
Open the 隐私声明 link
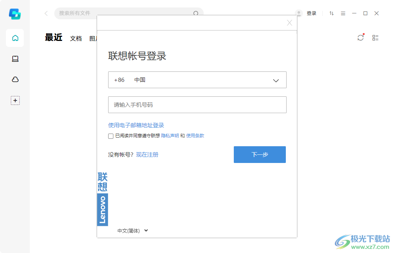tap(170, 136)
